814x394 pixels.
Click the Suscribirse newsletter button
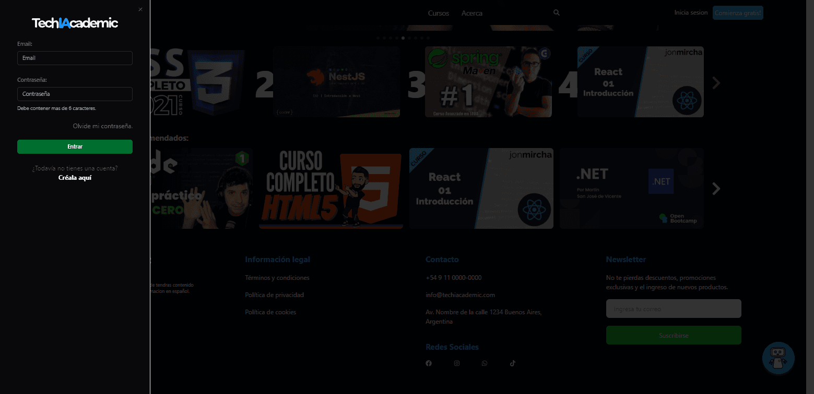[674, 335]
